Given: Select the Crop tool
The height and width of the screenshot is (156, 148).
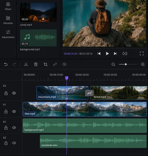Looking at the screenshot, I should [45, 64].
